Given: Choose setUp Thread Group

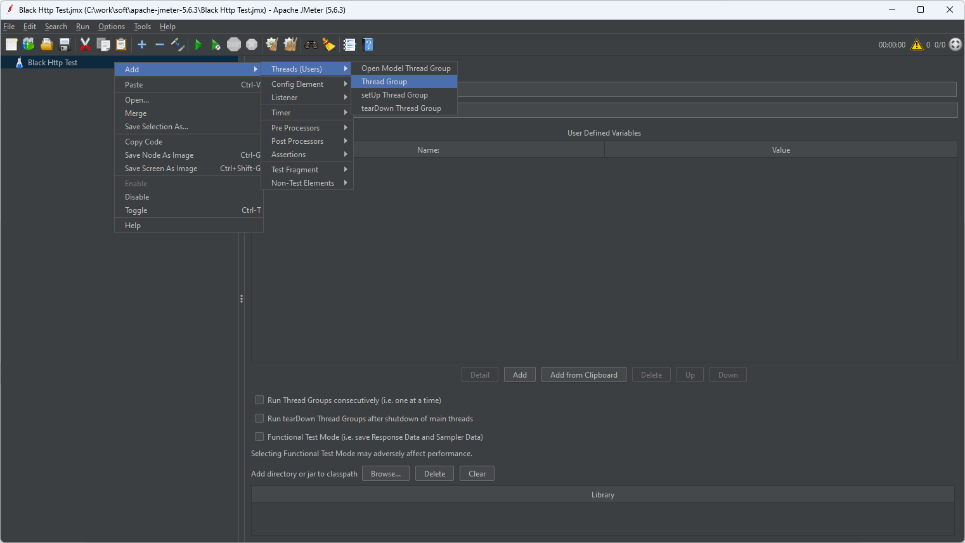Looking at the screenshot, I should coord(405,94).
